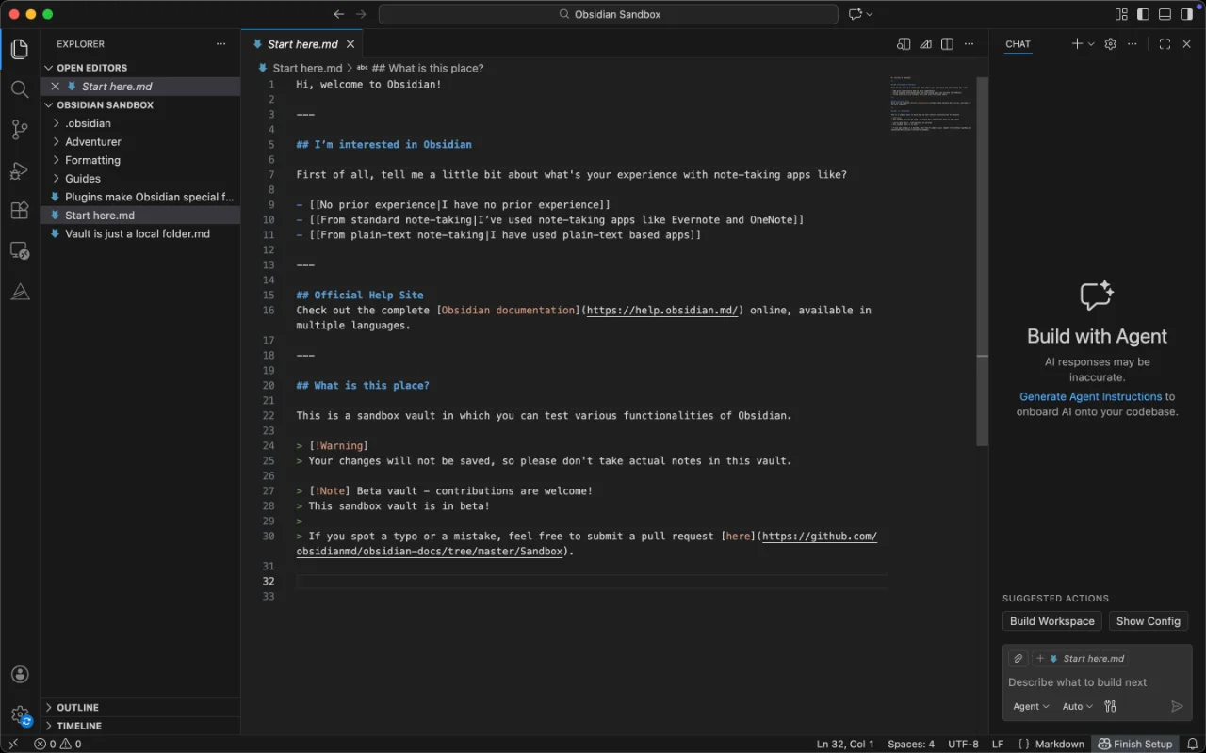Click the New Chat plus icon
Viewport: 1206px width, 753px height.
[x=1077, y=44]
